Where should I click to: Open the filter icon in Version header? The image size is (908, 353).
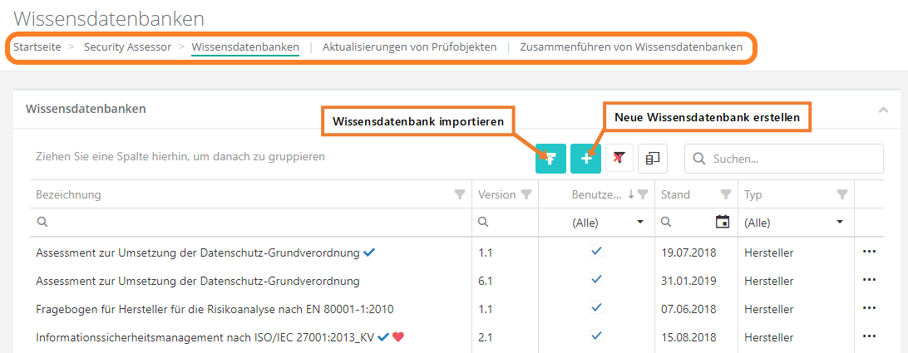tap(526, 194)
